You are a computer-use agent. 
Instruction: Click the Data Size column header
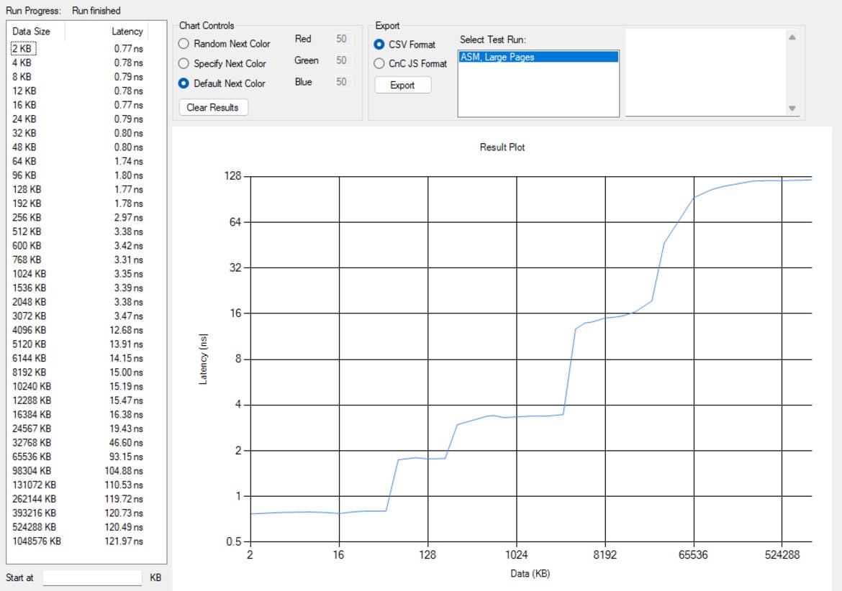(36, 31)
